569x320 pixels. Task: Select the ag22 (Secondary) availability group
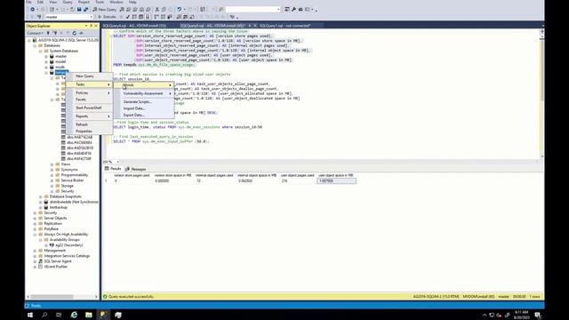[69, 245]
